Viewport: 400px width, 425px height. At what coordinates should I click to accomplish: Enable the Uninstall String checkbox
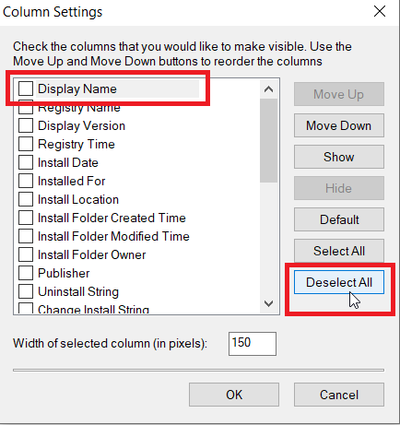pyautogui.click(x=26, y=291)
